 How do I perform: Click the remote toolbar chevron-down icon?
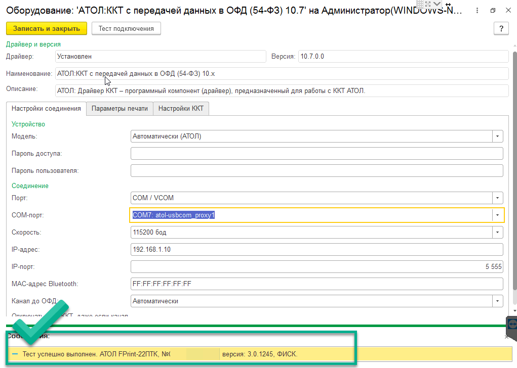point(437,4)
